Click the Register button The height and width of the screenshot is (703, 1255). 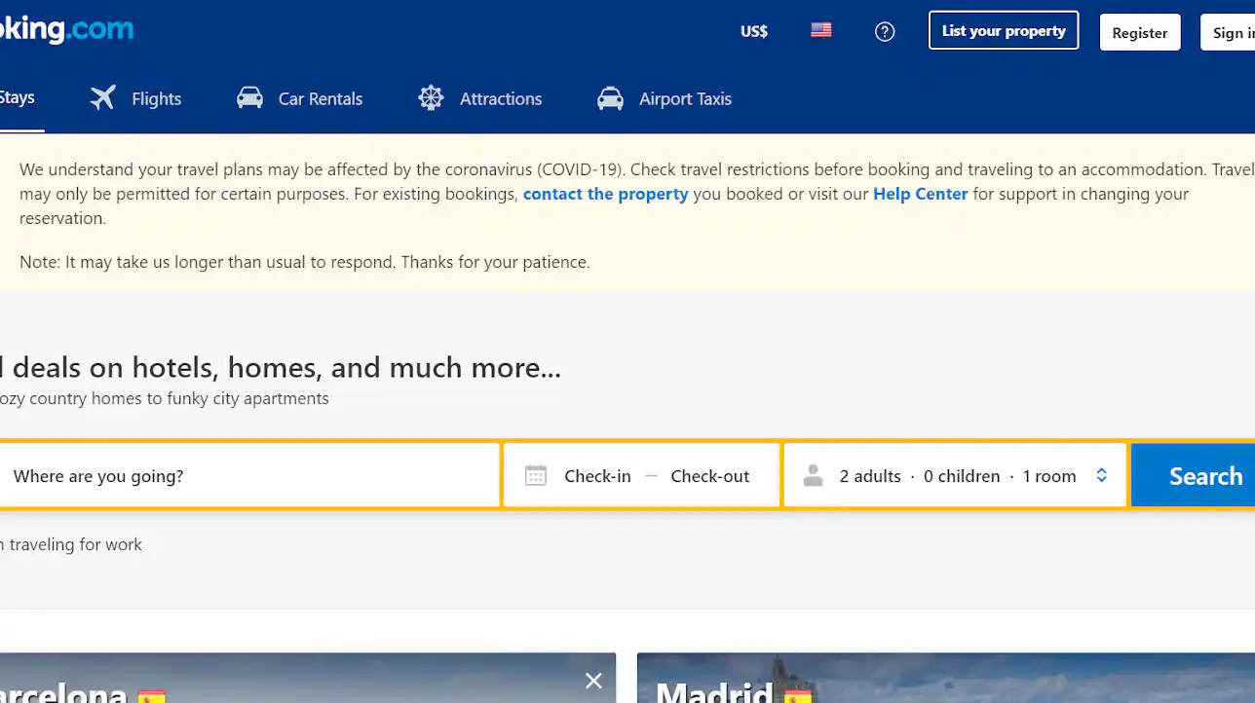point(1140,32)
